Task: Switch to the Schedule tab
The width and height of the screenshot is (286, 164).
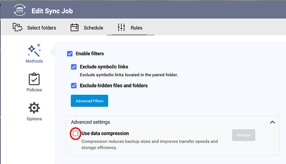Action: (x=93, y=28)
